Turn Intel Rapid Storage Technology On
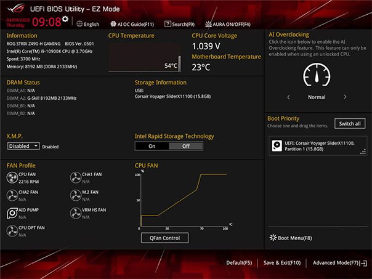 152,146
